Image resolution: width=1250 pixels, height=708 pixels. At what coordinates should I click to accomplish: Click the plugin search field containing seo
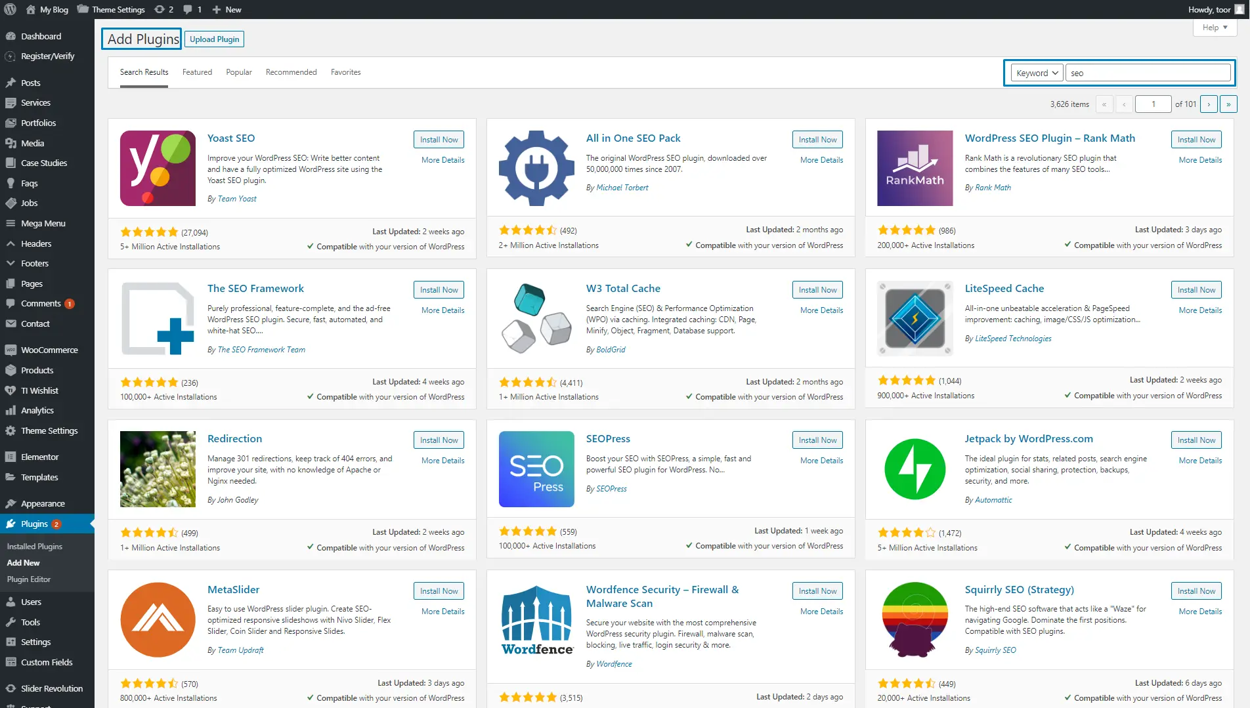[x=1148, y=73]
